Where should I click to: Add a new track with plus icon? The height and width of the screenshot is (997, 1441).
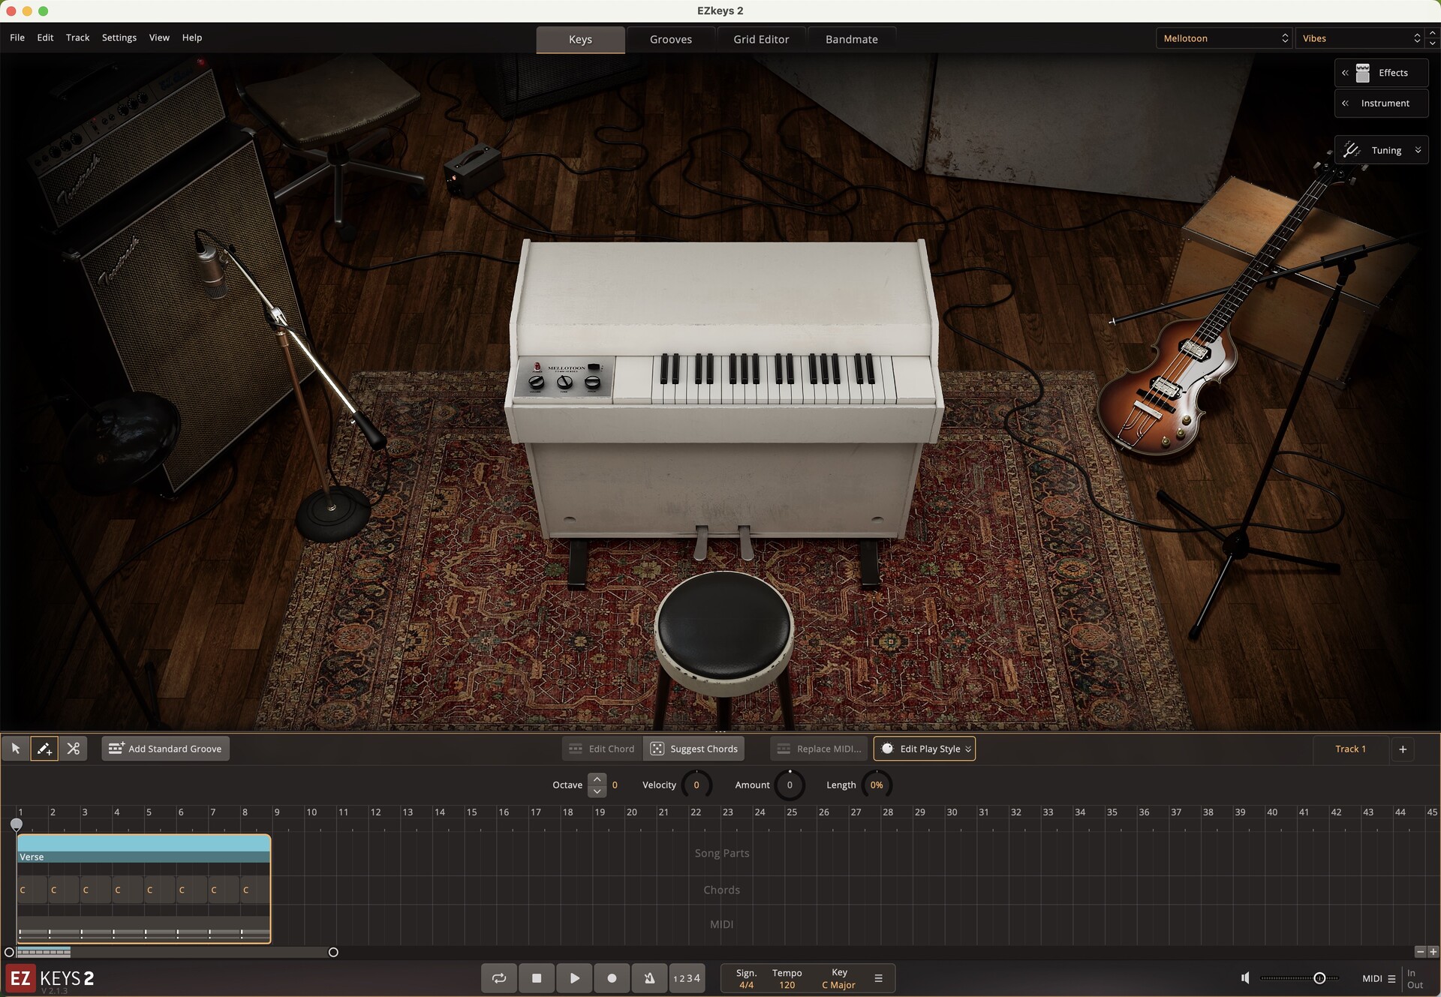tap(1402, 749)
